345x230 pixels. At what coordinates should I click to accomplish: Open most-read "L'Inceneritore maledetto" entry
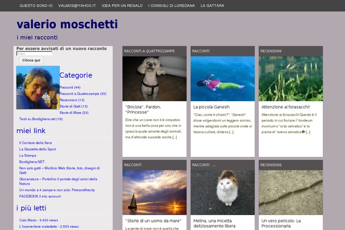point(49,227)
